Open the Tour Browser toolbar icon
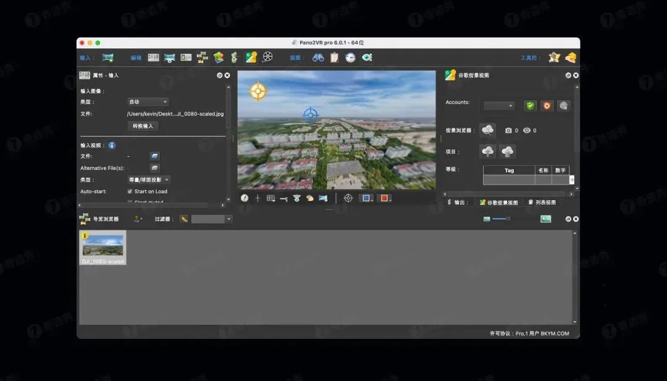The width and height of the screenshot is (667, 381). tap(203, 57)
